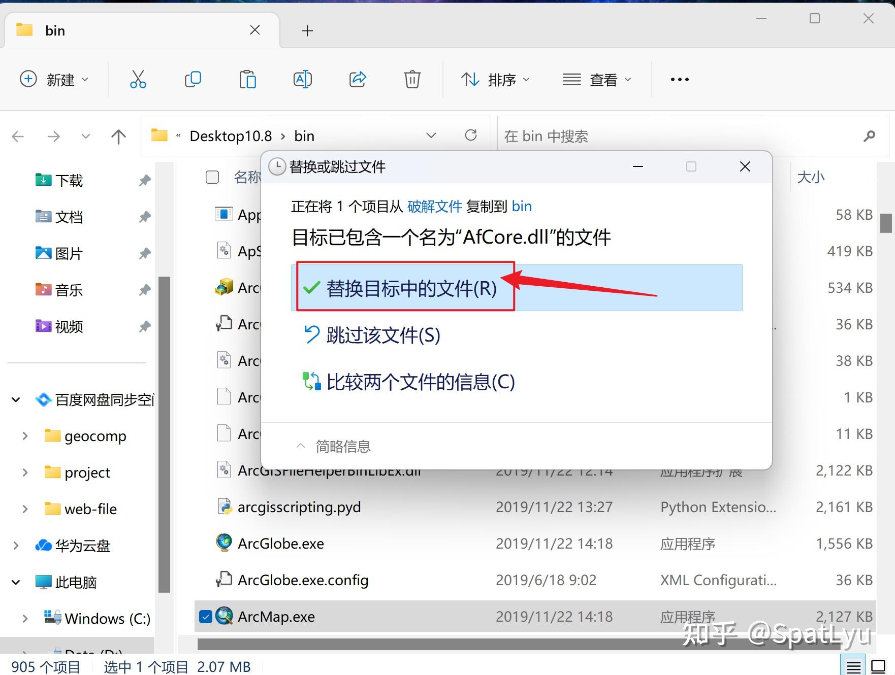Screen dimensions: 895x675
Task: Click the pin icon beside Videos
Action: point(145,326)
